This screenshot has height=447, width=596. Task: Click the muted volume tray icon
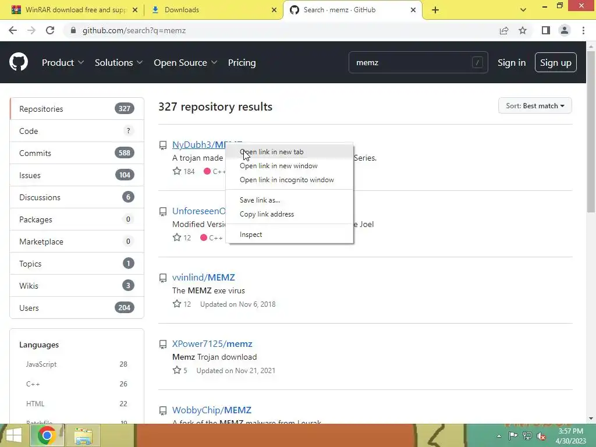(x=541, y=437)
